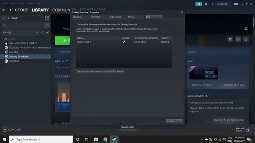Click the Acquisition Method column header
255x143 pixels.
tap(146, 38)
